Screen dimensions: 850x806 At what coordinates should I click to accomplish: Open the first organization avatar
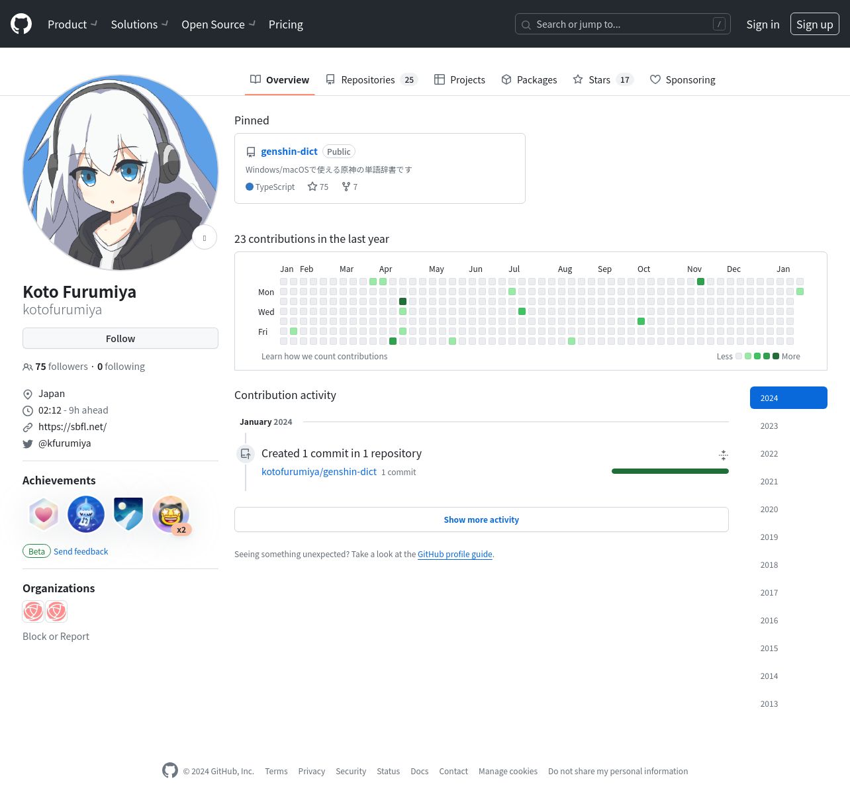pyautogui.click(x=33, y=611)
